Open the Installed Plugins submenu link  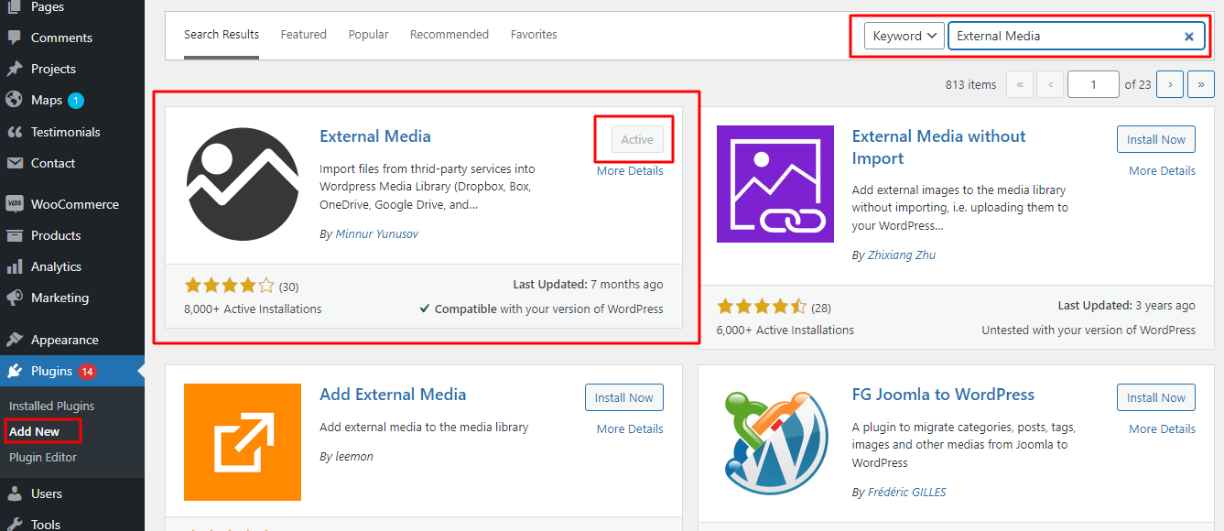51,406
